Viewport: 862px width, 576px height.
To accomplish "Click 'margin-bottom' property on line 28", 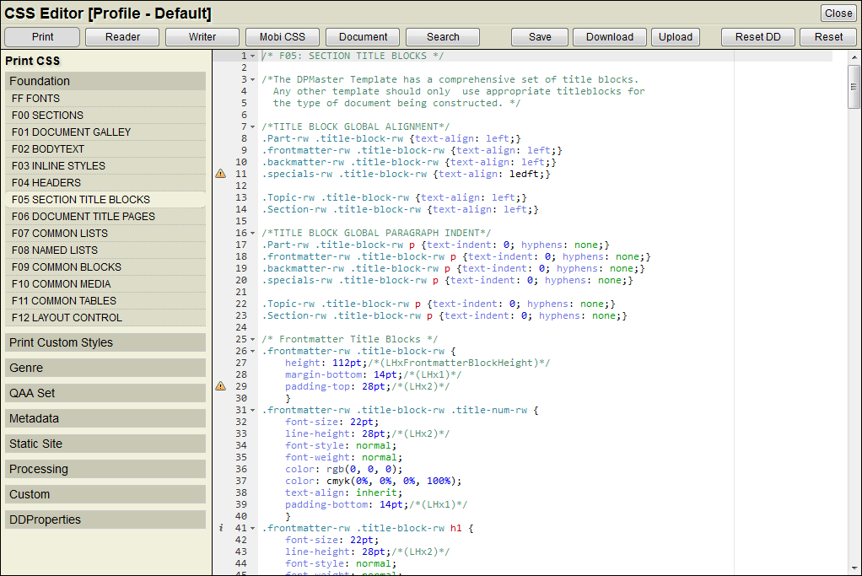I will tap(323, 374).
